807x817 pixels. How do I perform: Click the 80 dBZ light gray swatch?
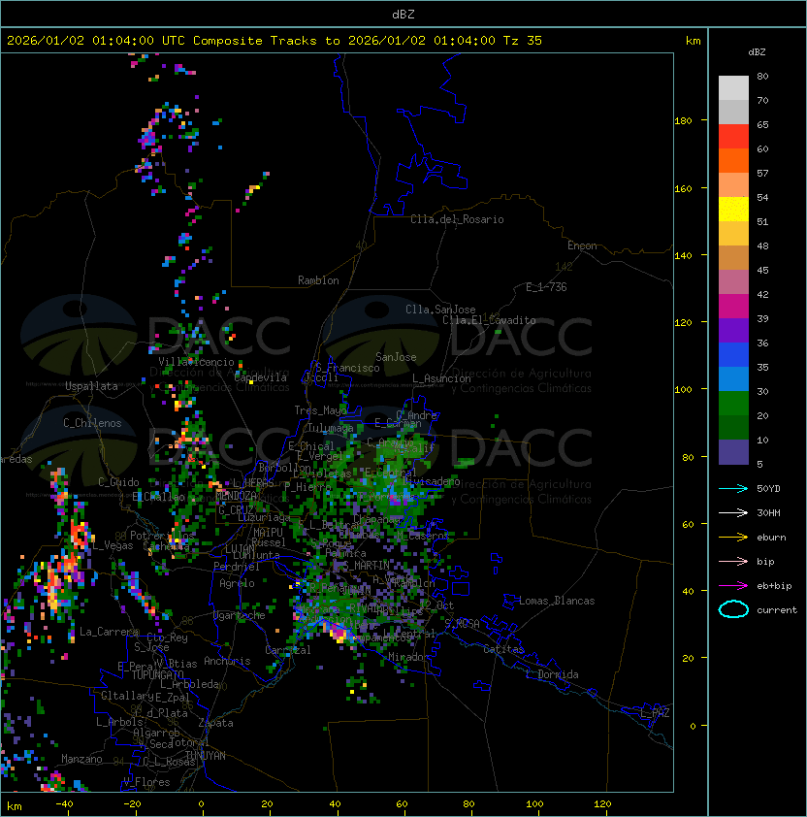[x=733, y=87]
